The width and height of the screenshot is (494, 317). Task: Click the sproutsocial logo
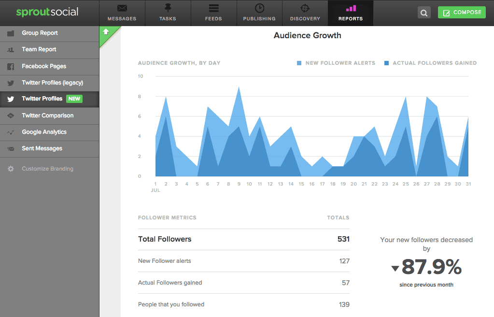[x=47, y=12]
